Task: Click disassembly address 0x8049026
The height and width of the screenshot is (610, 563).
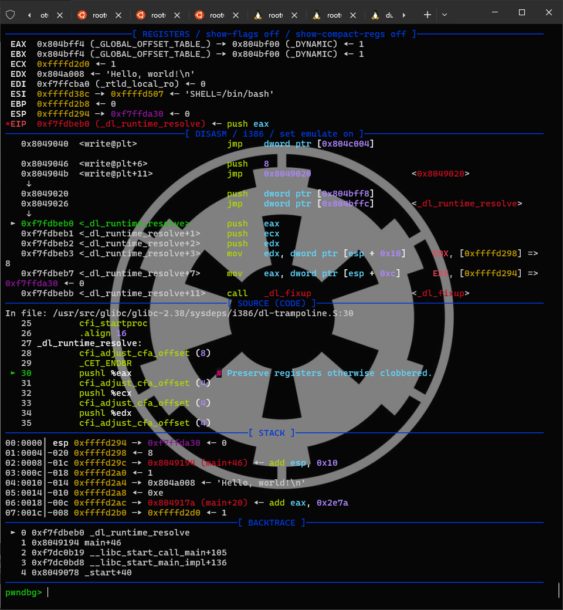Action: [x=45, y=204]
